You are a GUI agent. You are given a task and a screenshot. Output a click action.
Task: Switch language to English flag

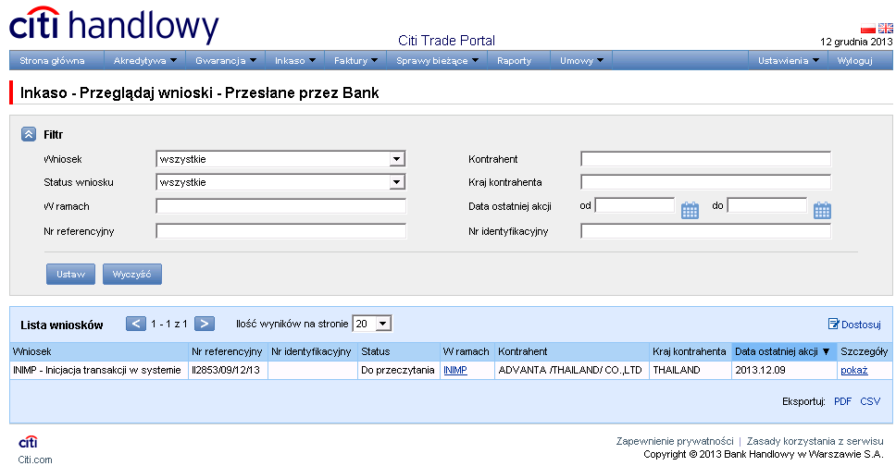click(x=886, y=28)
